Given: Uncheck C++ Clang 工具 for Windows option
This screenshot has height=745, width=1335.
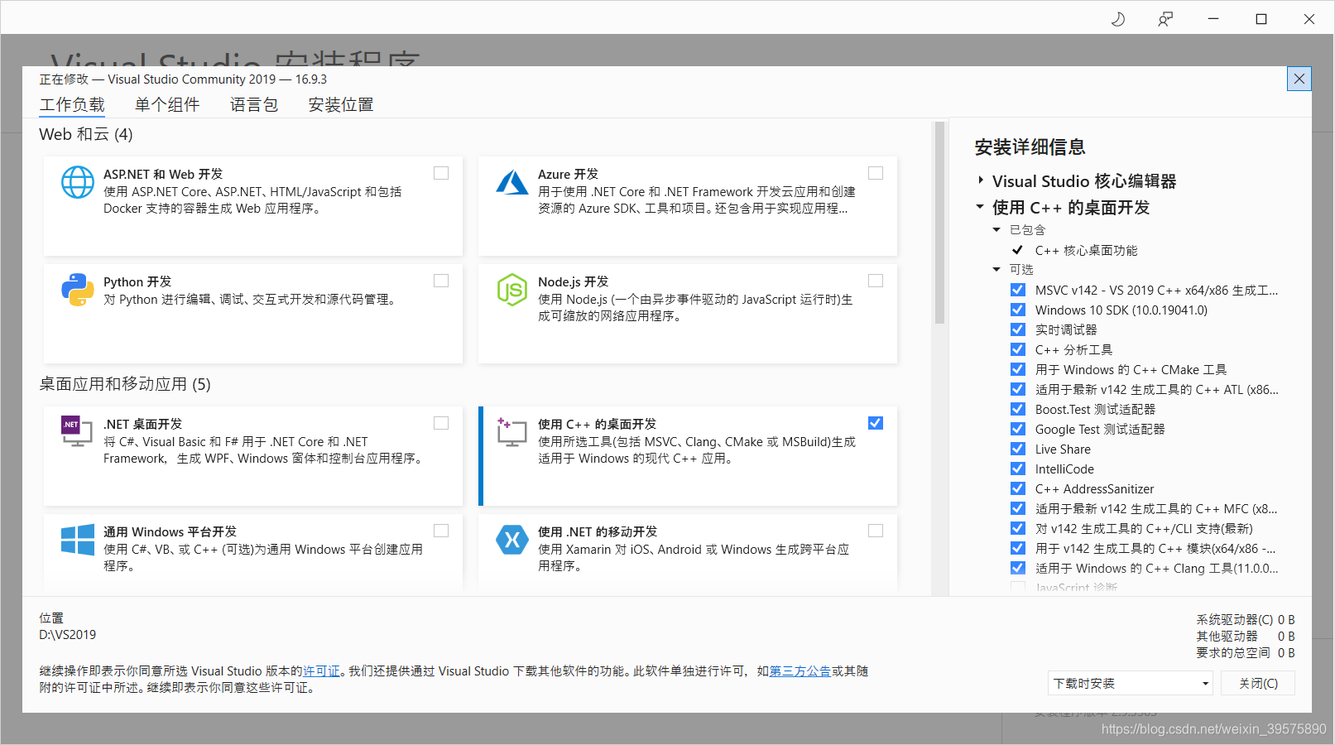Looking at the screenshot, I should 1018,568.
